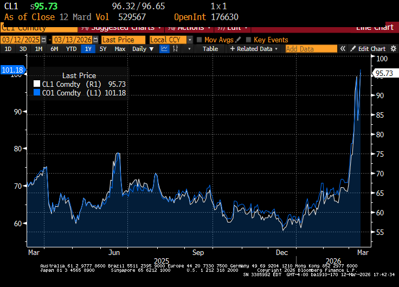Screen dimensions: 399x287
Task: Expand the Local CCY currency dropdown
Action: click(x=190, y=40)
